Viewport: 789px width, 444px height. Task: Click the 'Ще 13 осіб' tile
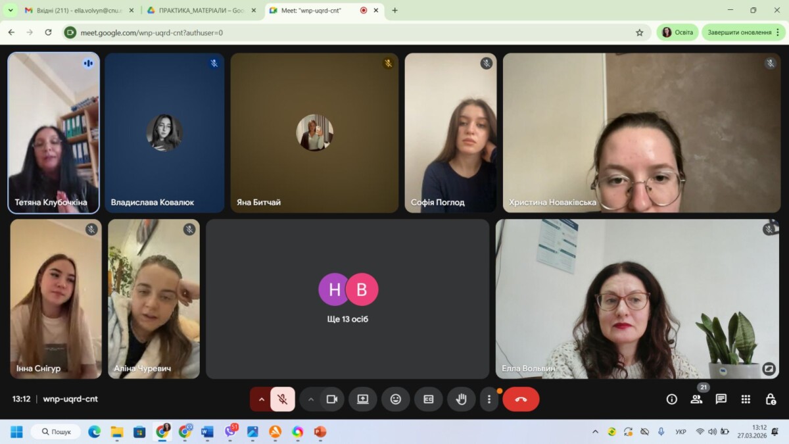tap(347, 299)
